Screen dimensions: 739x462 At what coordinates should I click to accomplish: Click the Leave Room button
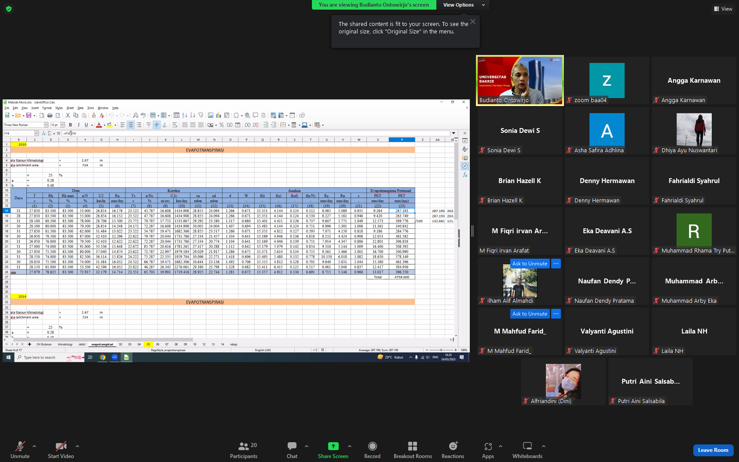pos(713,450)
